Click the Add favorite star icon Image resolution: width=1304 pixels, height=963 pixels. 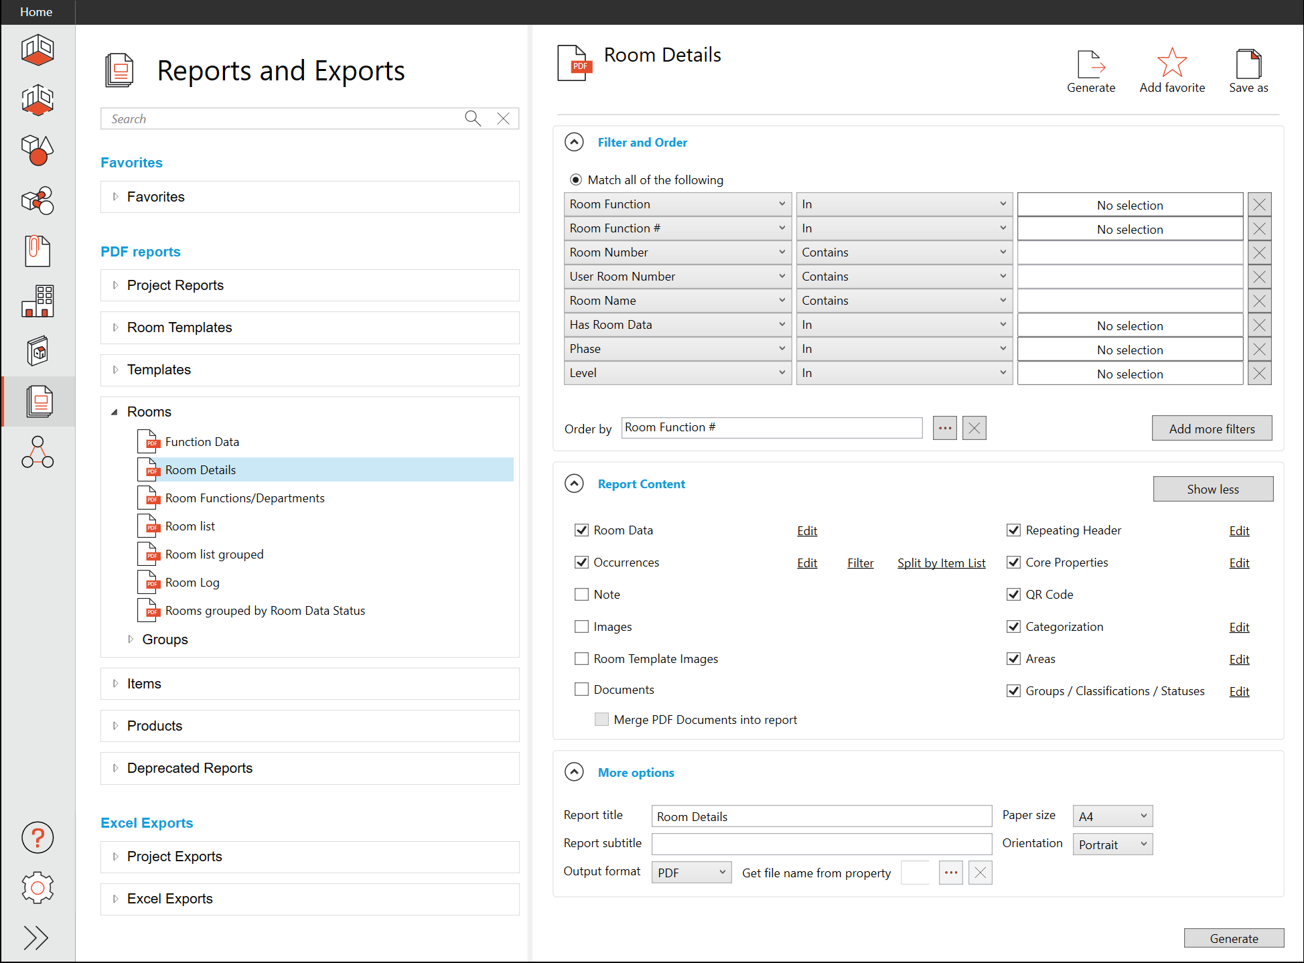click(x=1171, y=64)
